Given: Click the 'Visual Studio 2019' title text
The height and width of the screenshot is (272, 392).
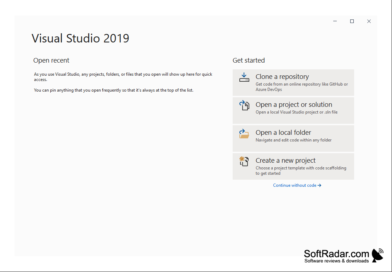Looking at the screenshot, I should 80,38.
